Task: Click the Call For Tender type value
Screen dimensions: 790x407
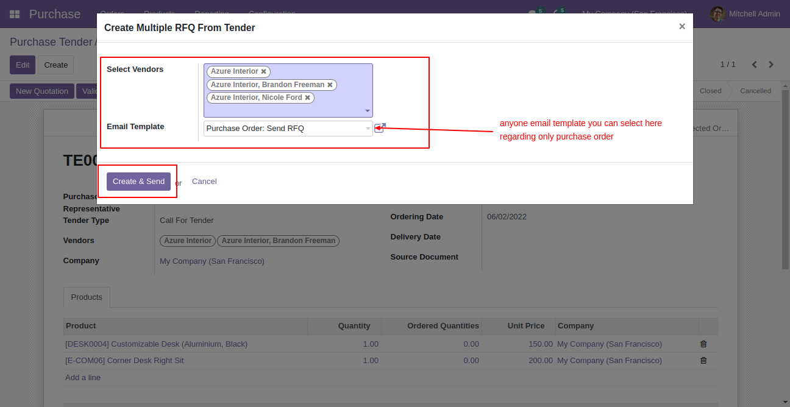Action: 187,221
